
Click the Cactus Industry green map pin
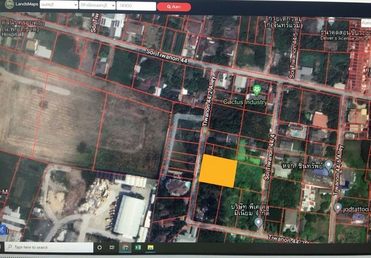(256, 90)
